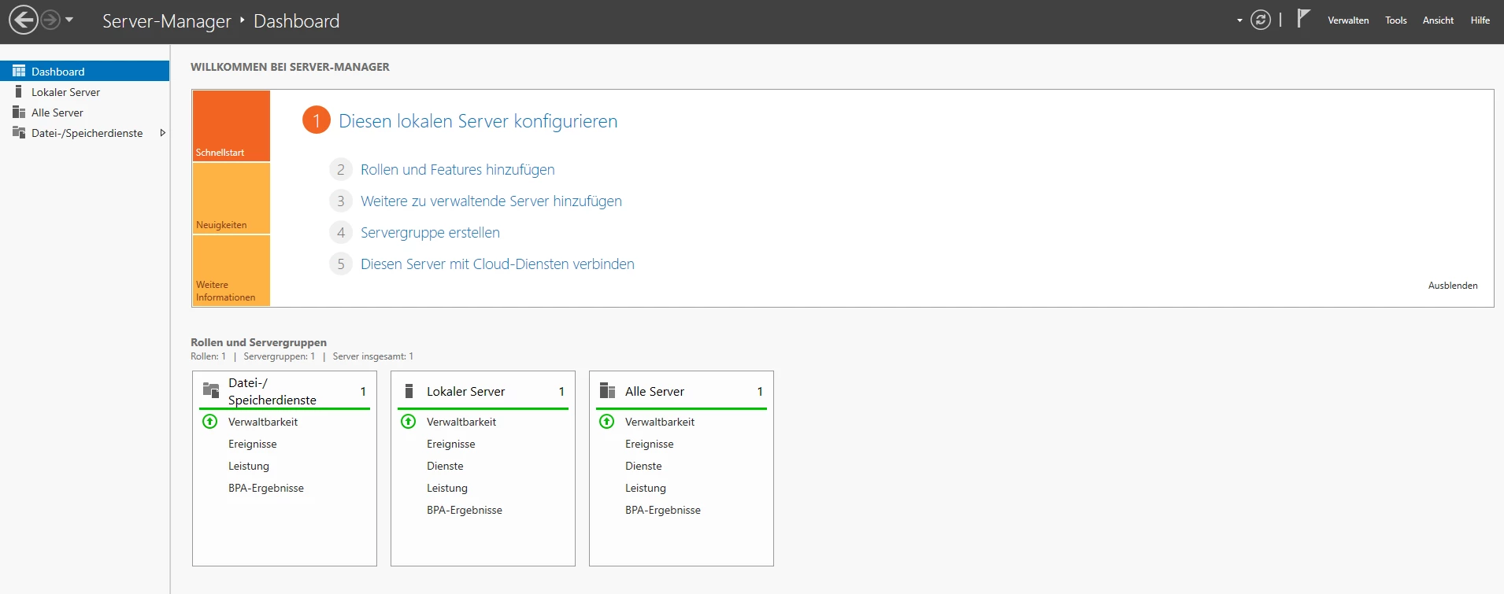Open the Tools menu
This screenshot has width=1504, height=594.
pos(1395,20)
